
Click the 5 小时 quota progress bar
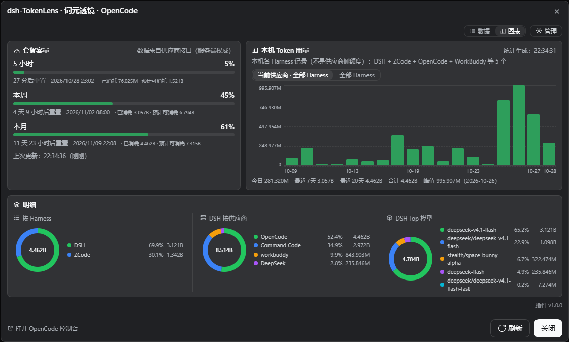[124, 72]
